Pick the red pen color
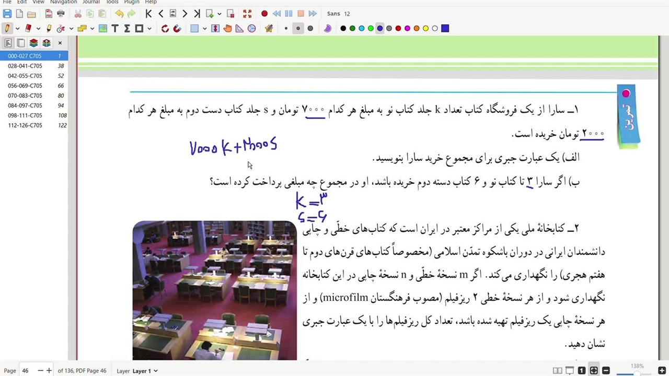Screen dimensions: 669x376 398,29
